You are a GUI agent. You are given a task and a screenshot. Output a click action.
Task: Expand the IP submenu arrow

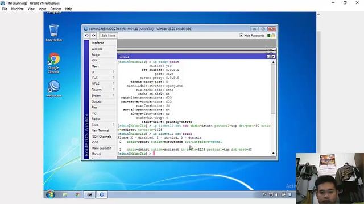click(113, 72)
